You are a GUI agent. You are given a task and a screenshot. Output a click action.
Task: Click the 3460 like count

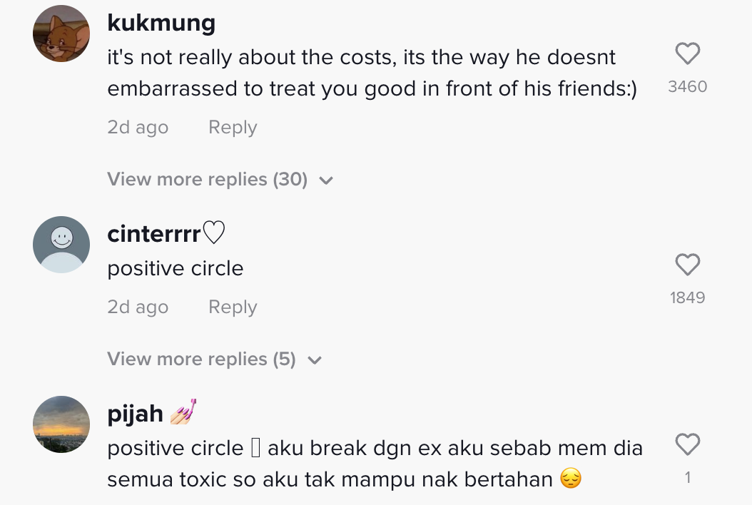pos(687,87)
